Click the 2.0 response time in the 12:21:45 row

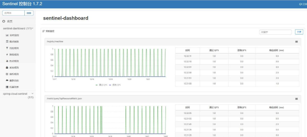tap(277, 124)
